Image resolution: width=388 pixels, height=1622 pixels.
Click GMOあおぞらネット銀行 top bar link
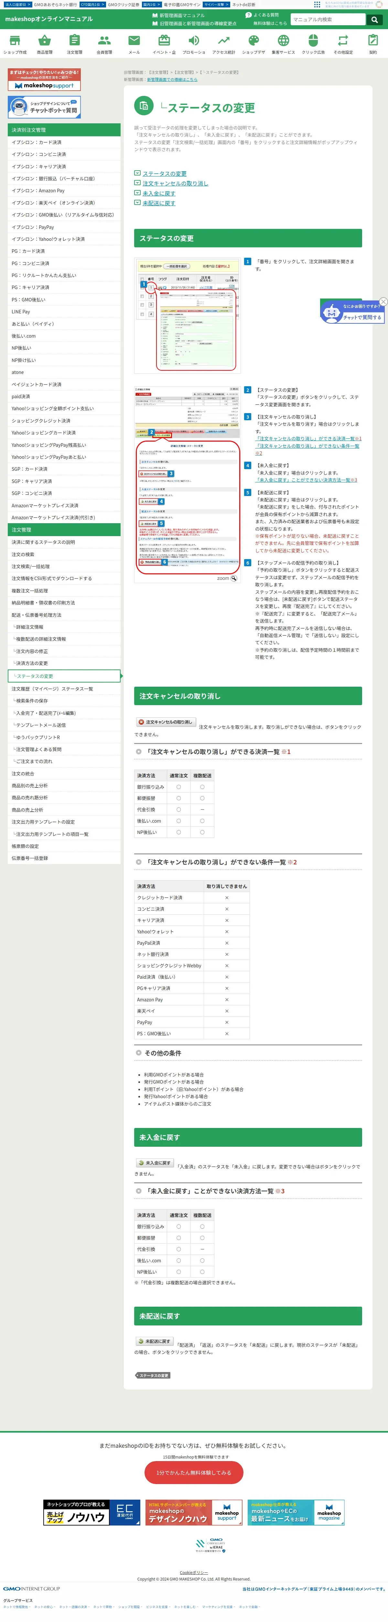click(x=55, y=5)
